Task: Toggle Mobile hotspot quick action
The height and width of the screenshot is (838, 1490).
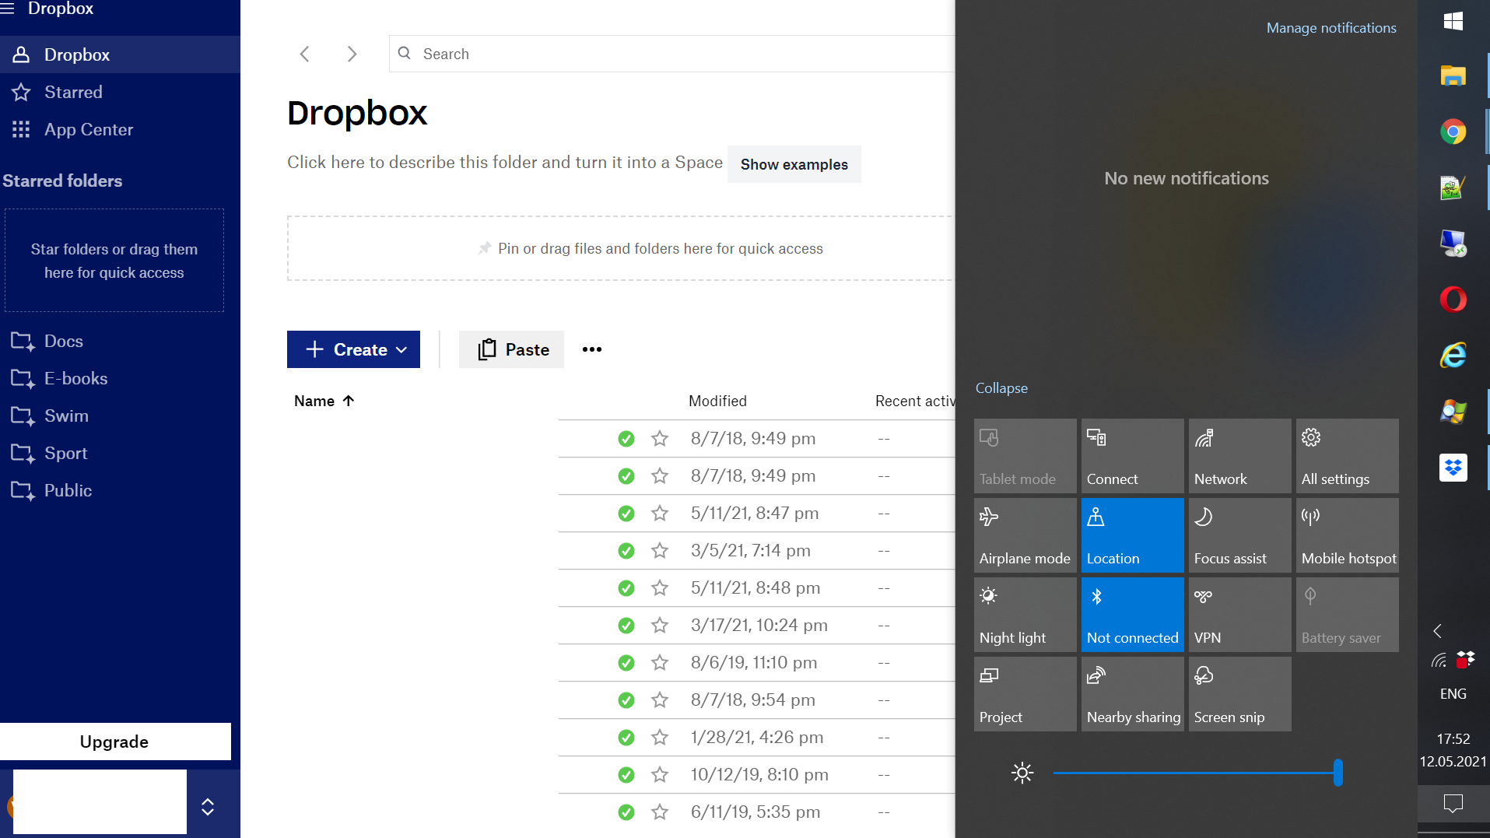Action: [x=1347, y=535]
